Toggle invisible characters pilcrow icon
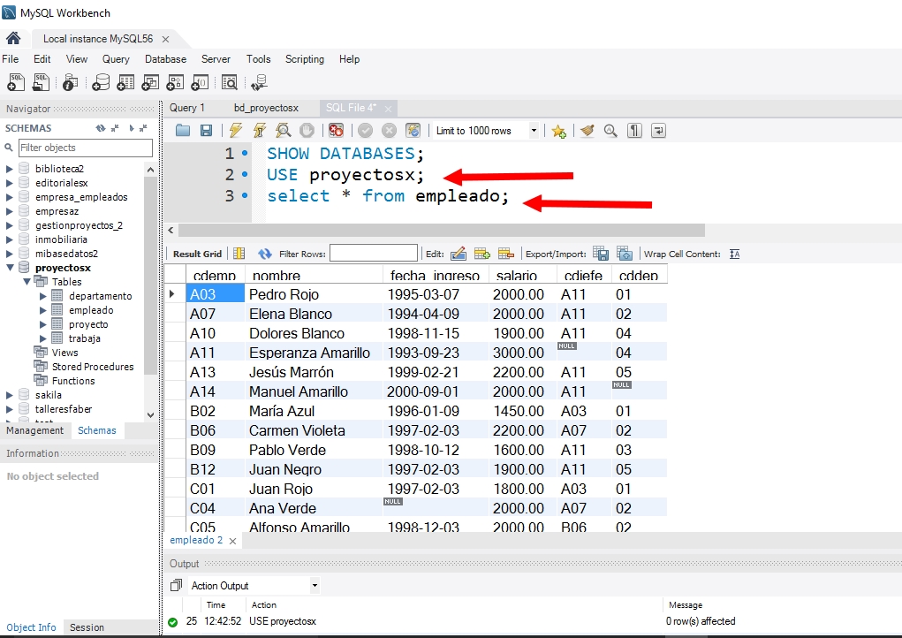Viewport: 902px width, 638px height. [x=634, y=131]
